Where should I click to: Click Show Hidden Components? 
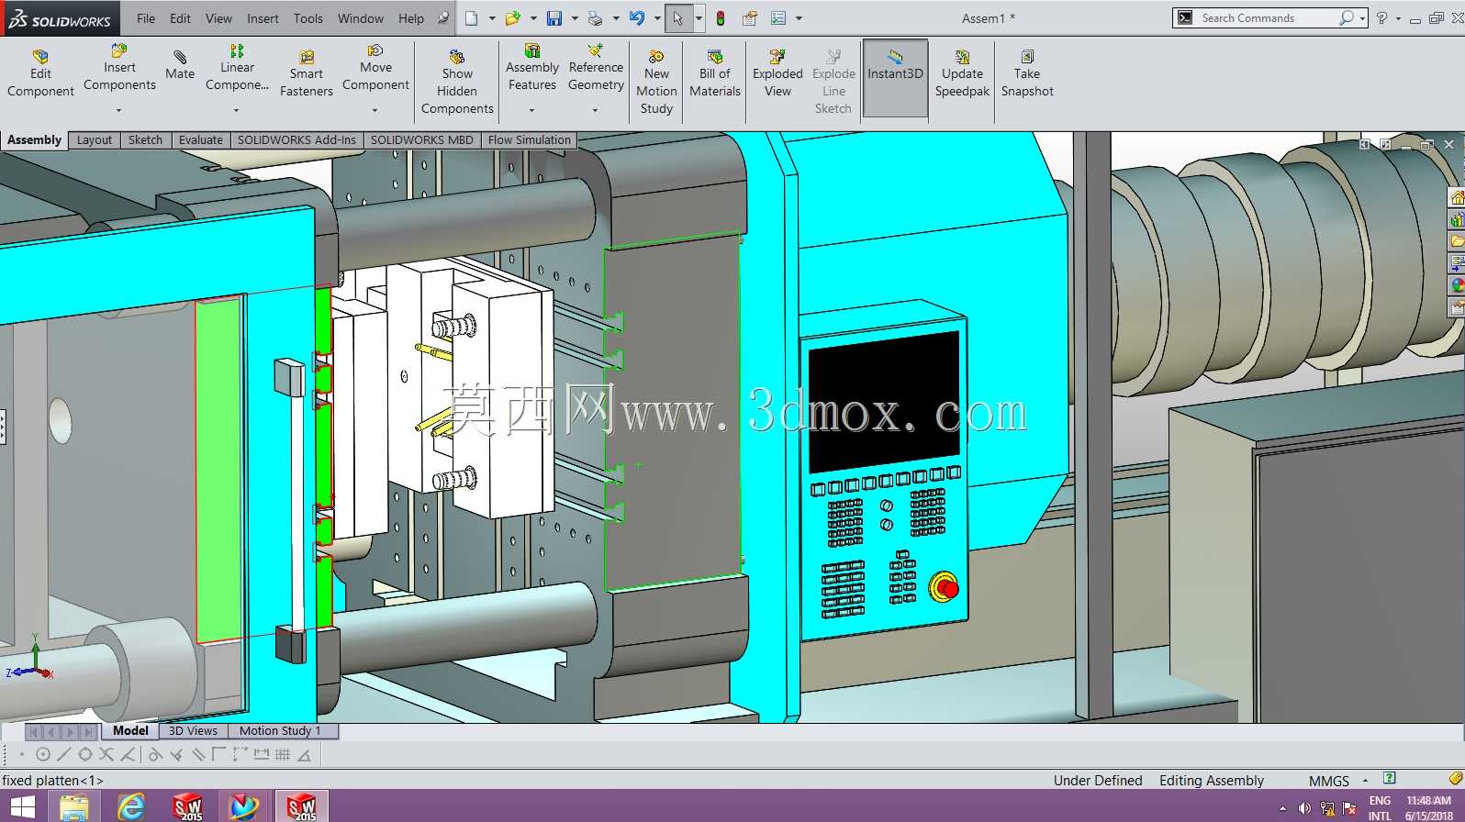coord(457,82)
